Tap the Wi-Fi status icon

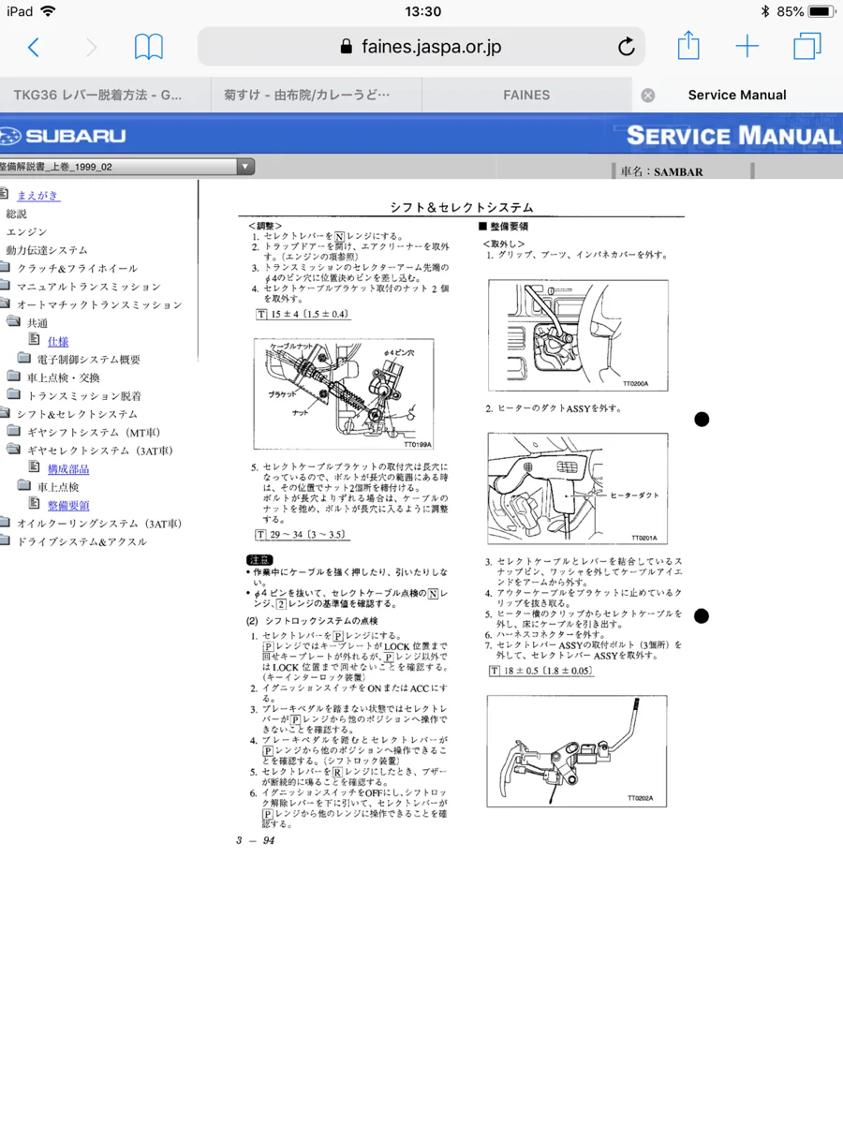coord(48,11)
